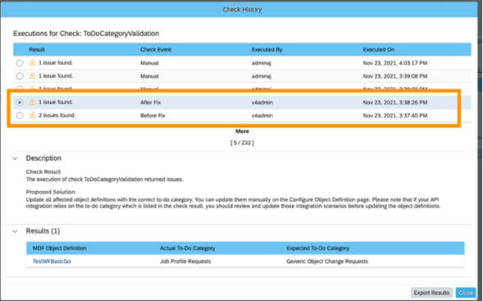Select the Before Fix execution radio button
Screen dimensions: 483x301
[x=20, y=116]
